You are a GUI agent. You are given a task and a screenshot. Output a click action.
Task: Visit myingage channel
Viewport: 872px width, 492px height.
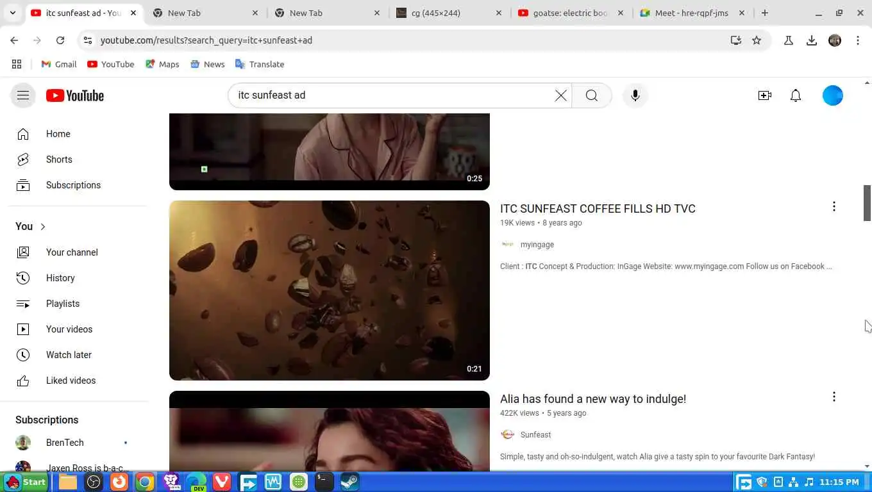coord(537,245)
